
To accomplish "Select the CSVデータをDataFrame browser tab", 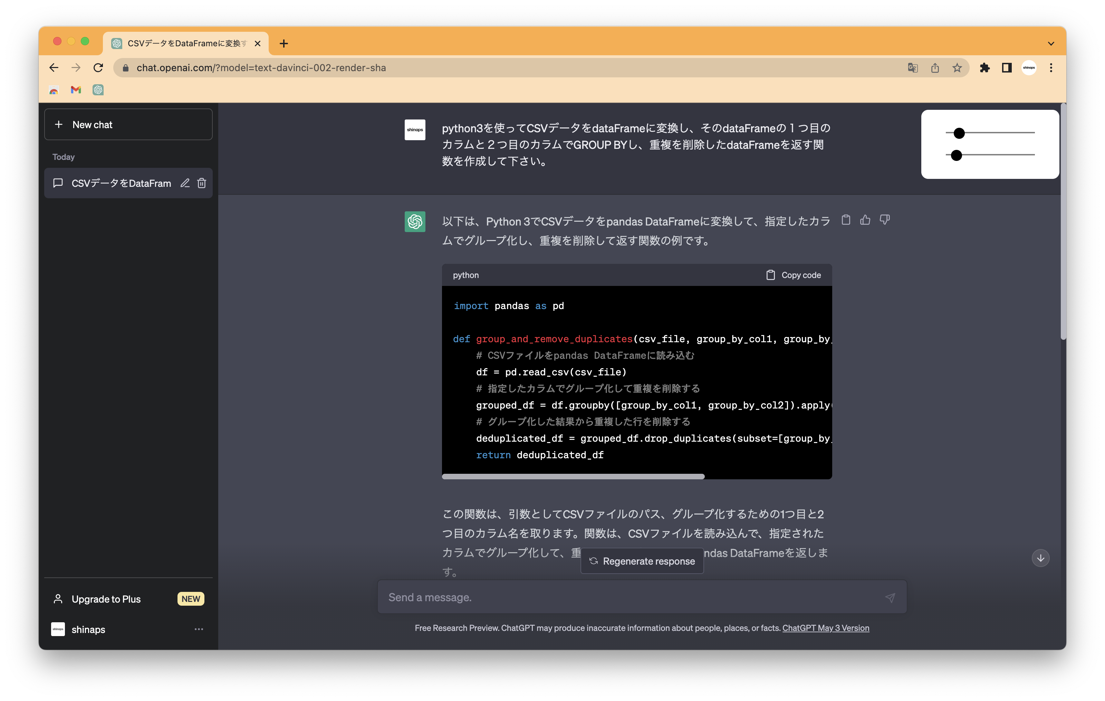I will [x=186, y=44].
